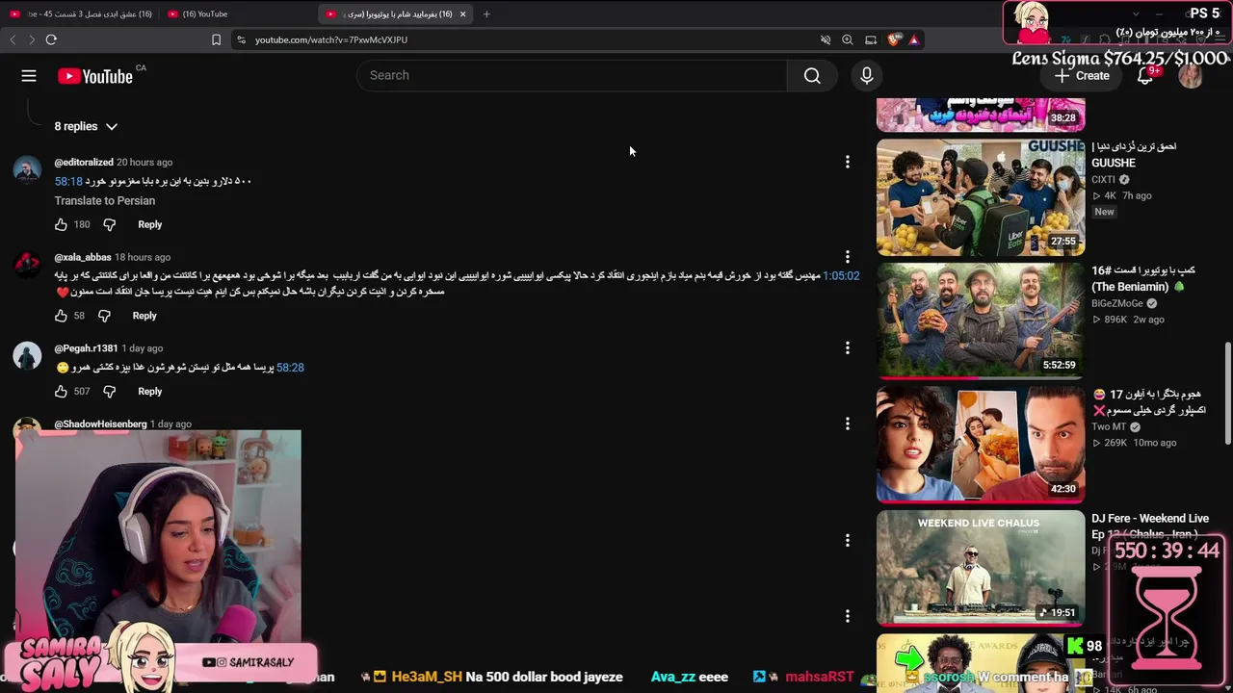Open the @ShadowHeisenberg channel link
This screenshot has height=693, width=1233.
tap(100, 424)
